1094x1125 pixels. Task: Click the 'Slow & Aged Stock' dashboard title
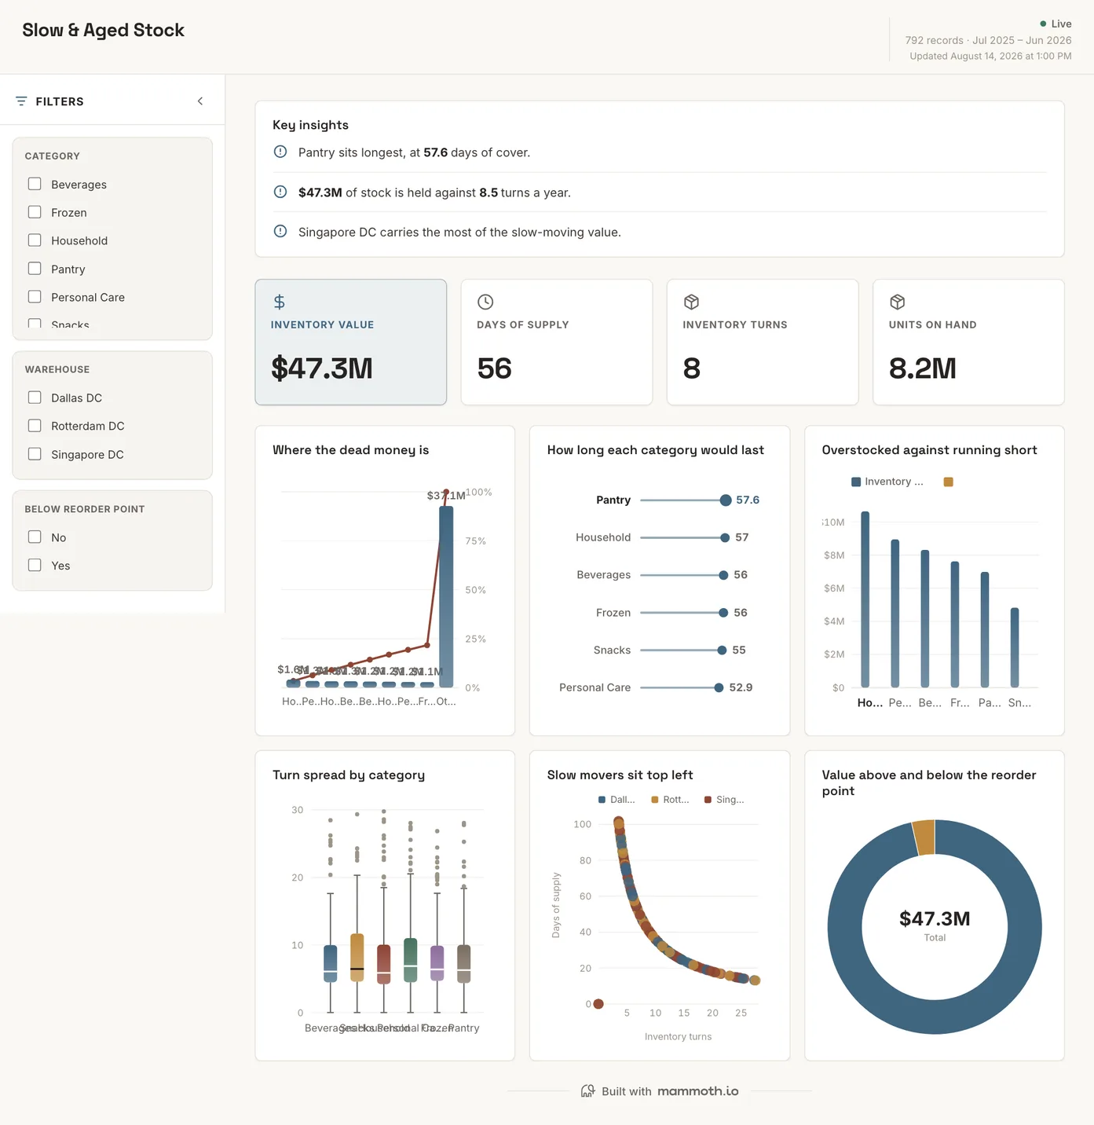pos(104,30)
